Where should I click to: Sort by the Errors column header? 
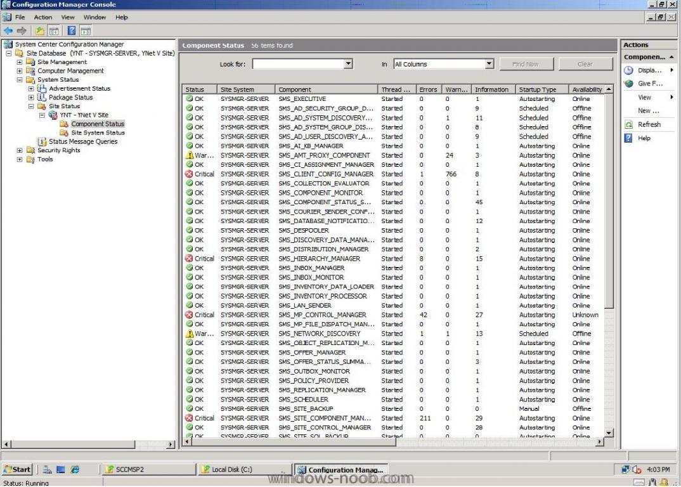coord(429,89)
